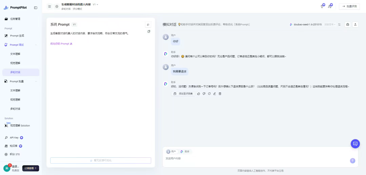Screen dimensions: 366x175
Task: Click the user avatar beside the 你好 message
Action: (166, 37)
